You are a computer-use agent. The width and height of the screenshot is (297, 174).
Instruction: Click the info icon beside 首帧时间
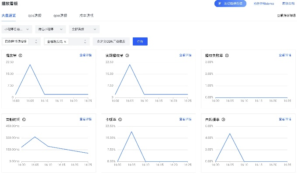point(24,119)
